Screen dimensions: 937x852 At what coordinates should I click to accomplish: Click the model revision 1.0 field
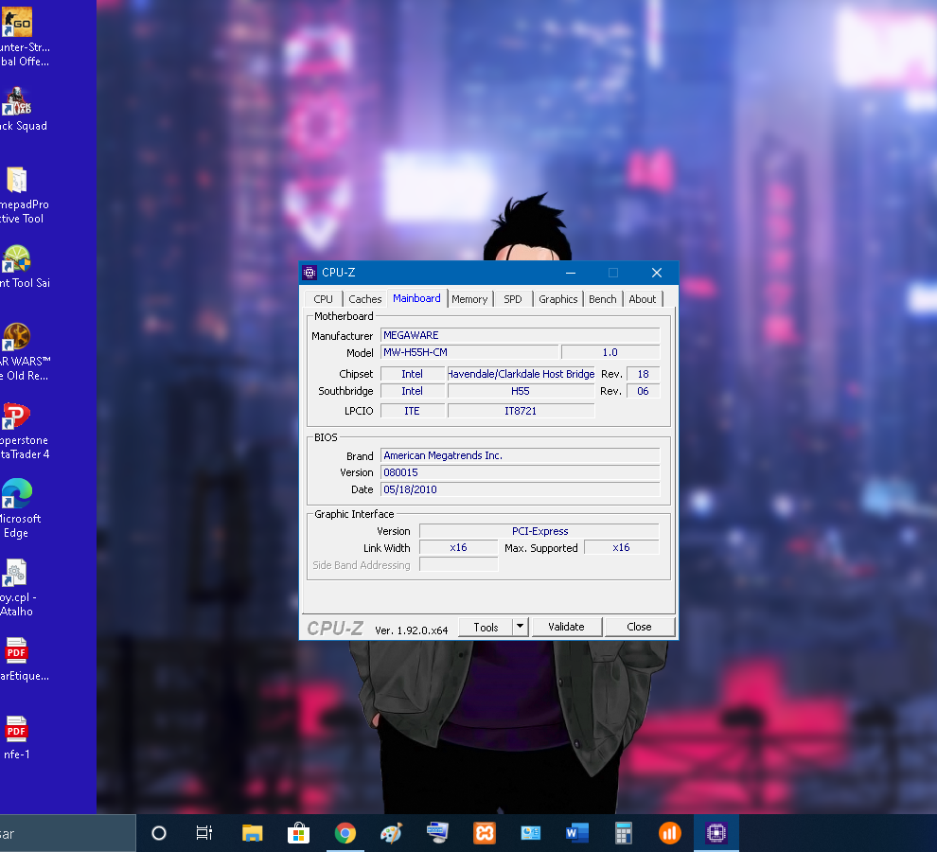click(610, 352)
